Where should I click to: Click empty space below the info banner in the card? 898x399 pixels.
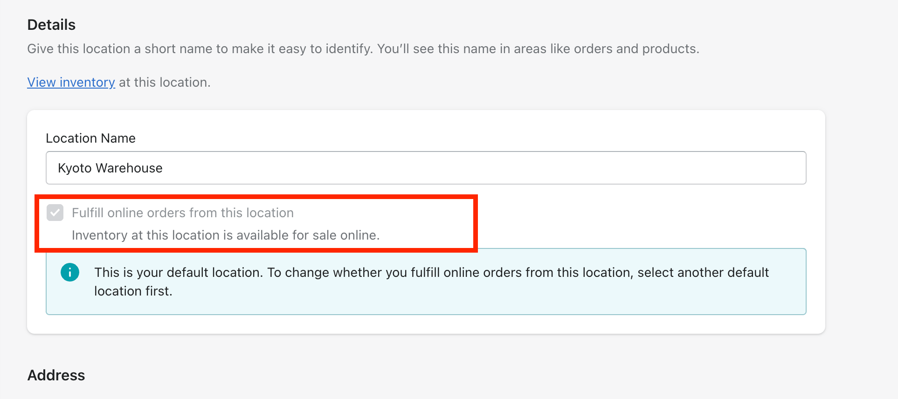tap(426, 324)
